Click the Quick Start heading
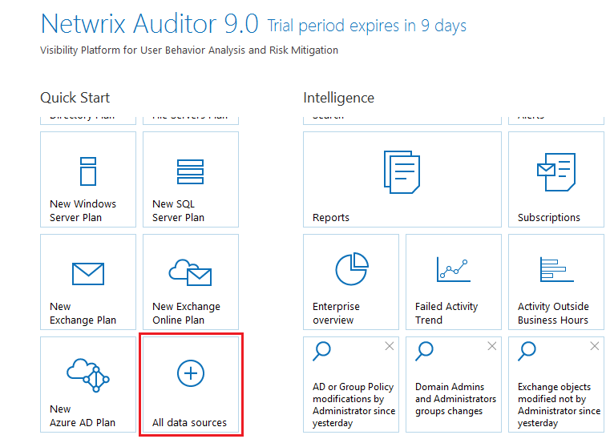The width and height of the screenshot is (610, 439). [75, 98]
